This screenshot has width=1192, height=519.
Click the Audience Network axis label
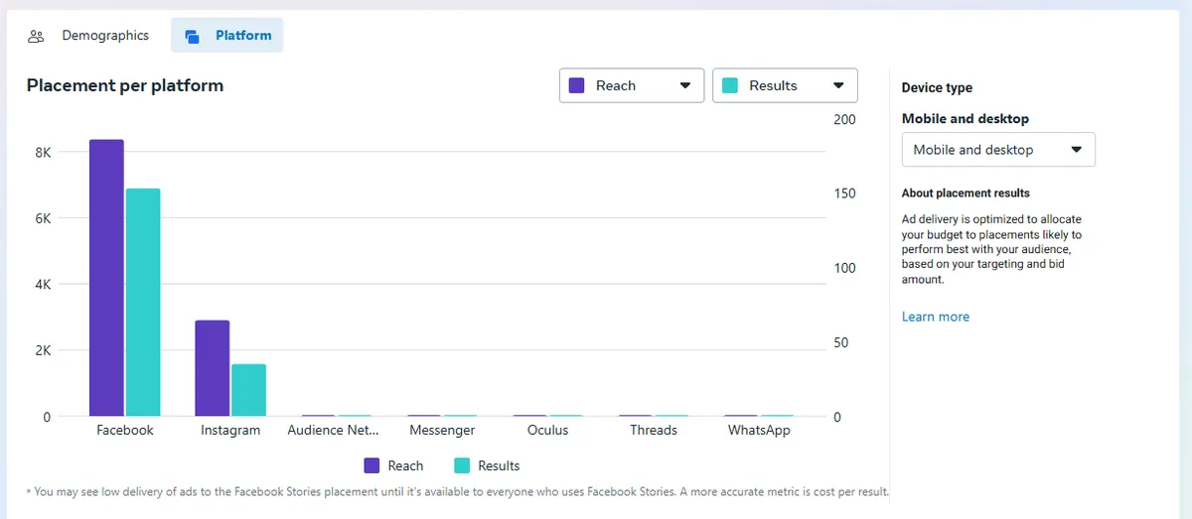coord(333,430)
